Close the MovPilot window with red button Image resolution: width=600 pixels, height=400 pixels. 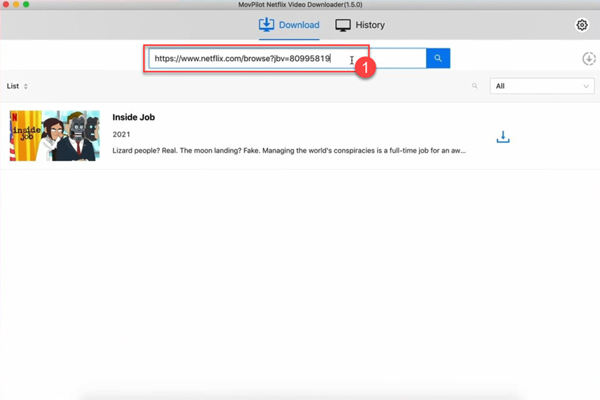click(5, 5)
